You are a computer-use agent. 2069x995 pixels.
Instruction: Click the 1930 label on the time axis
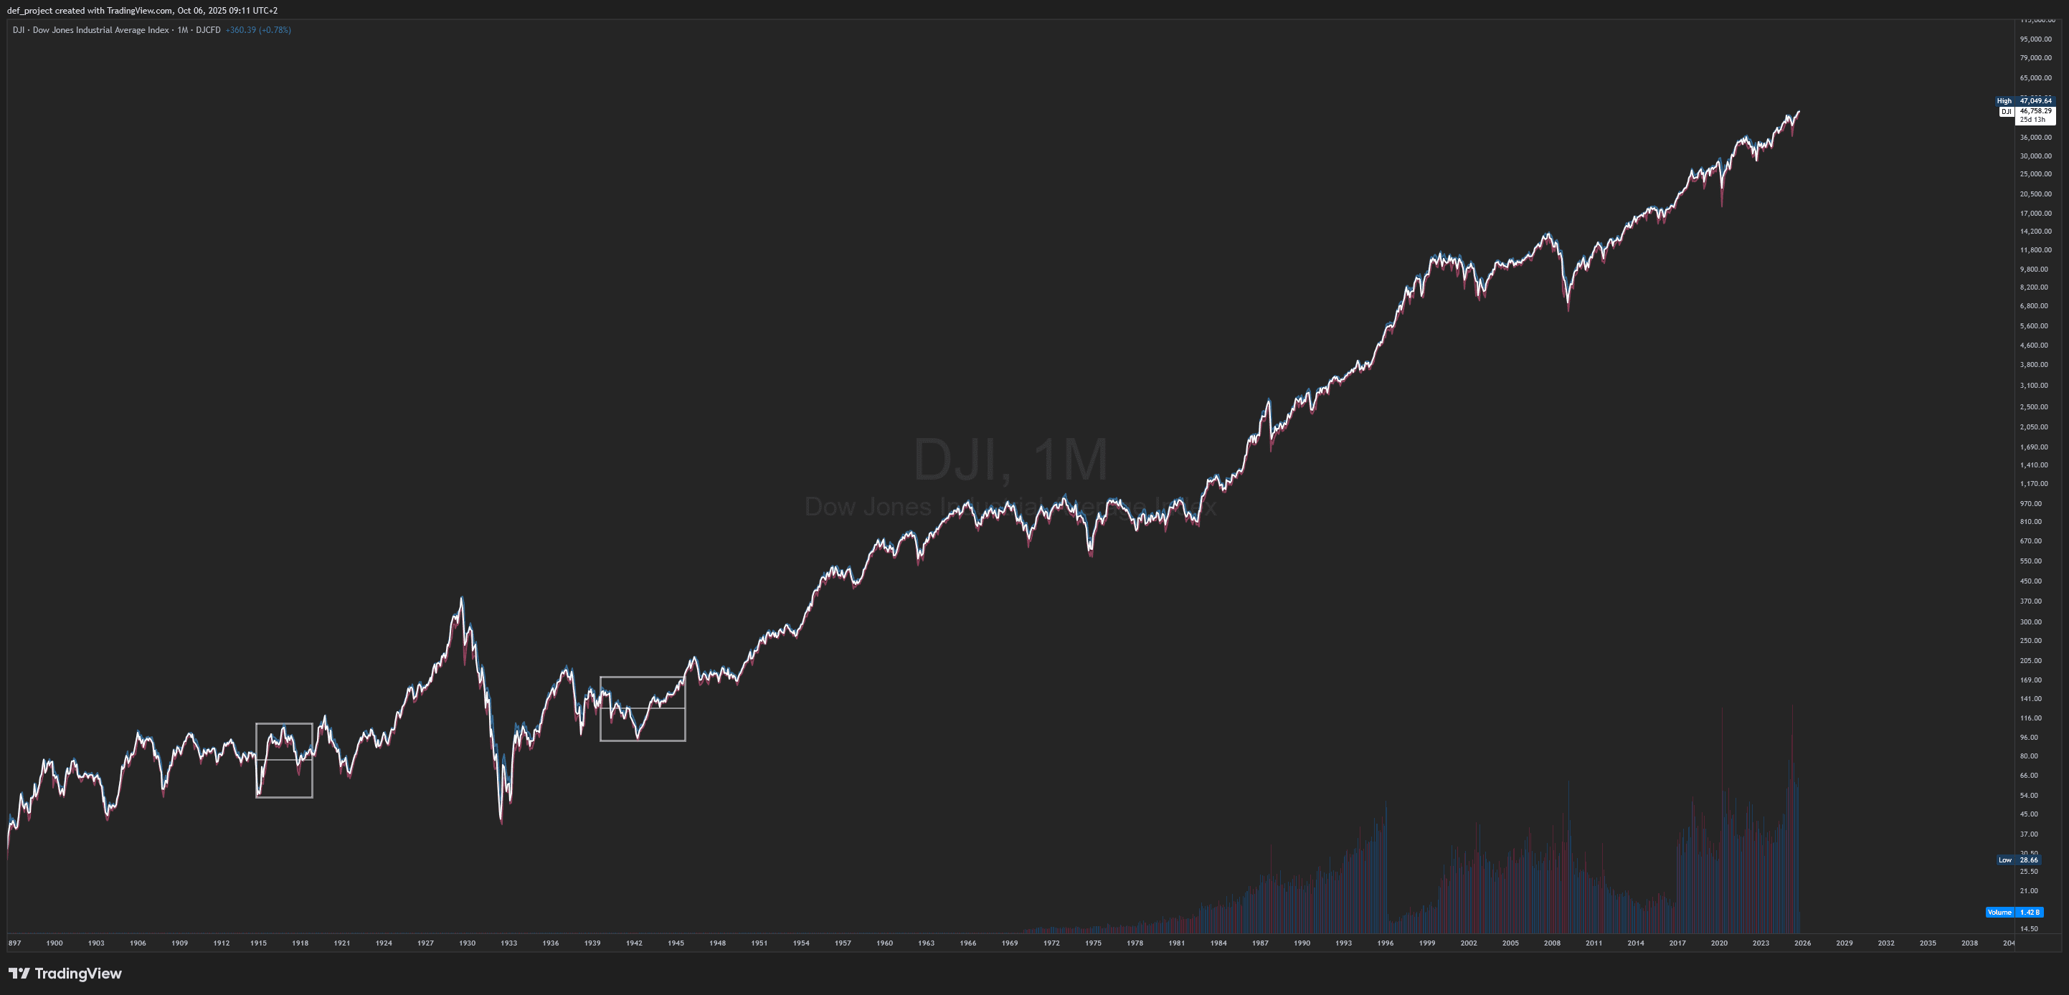(467, 943)
